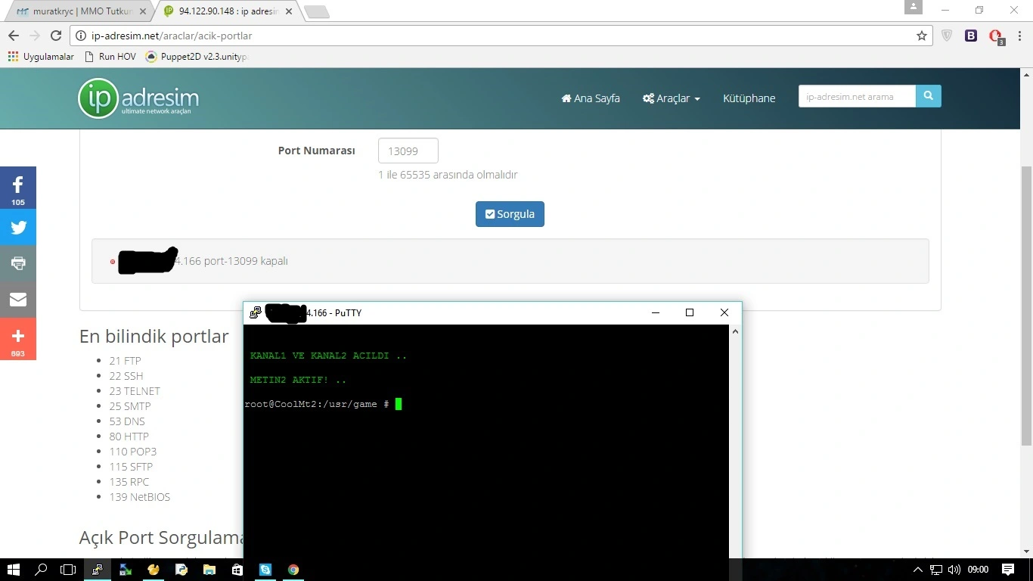
Task: Click the '53 DNS' list item
Action: [x=126, y=421]
